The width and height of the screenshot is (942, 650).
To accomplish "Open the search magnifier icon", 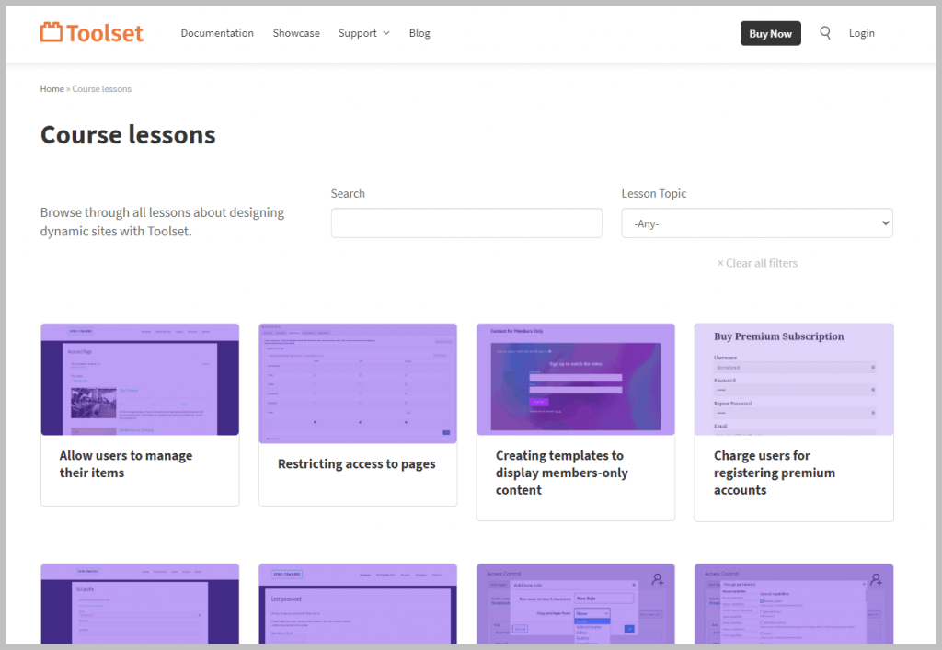I will (x=825, y=33).
